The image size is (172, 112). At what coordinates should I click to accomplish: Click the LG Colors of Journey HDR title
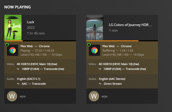[x=131, y=25]
